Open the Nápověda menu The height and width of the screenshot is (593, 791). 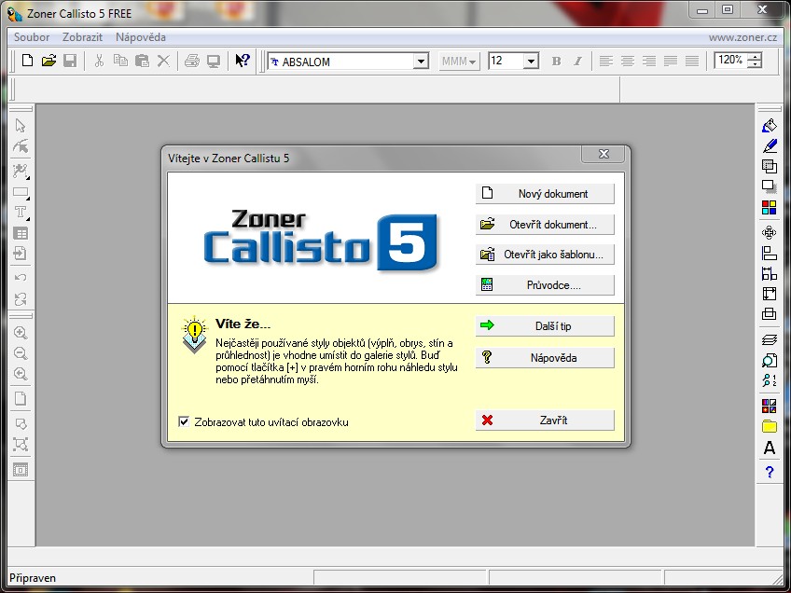point(141,36)
